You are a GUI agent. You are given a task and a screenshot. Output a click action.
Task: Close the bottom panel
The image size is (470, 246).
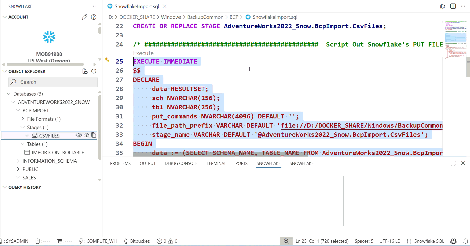click(x=463, y=163)
